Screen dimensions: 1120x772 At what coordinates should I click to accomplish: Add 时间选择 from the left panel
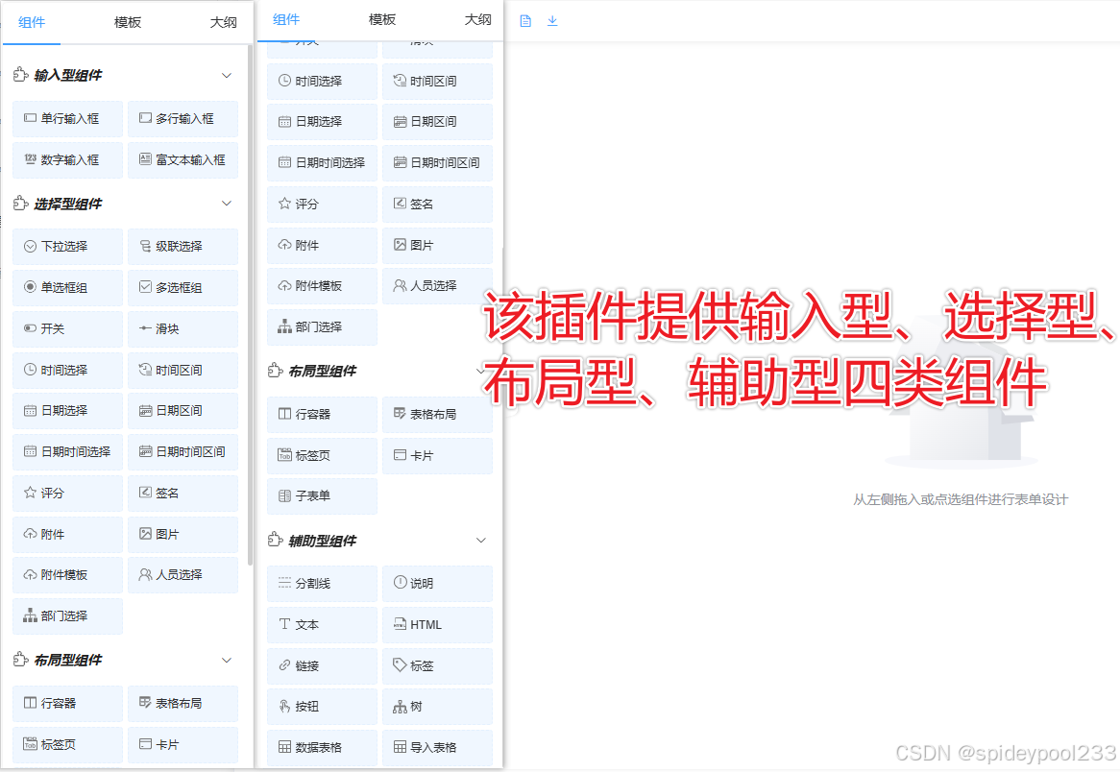tap(68, 370)
